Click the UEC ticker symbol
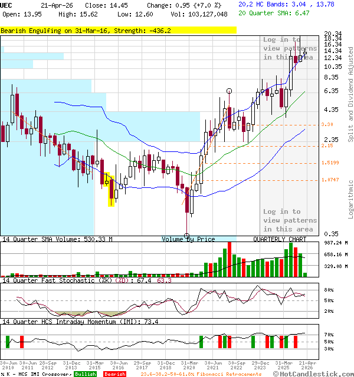Viewport: 354px width, 377px height. point(7,5)
